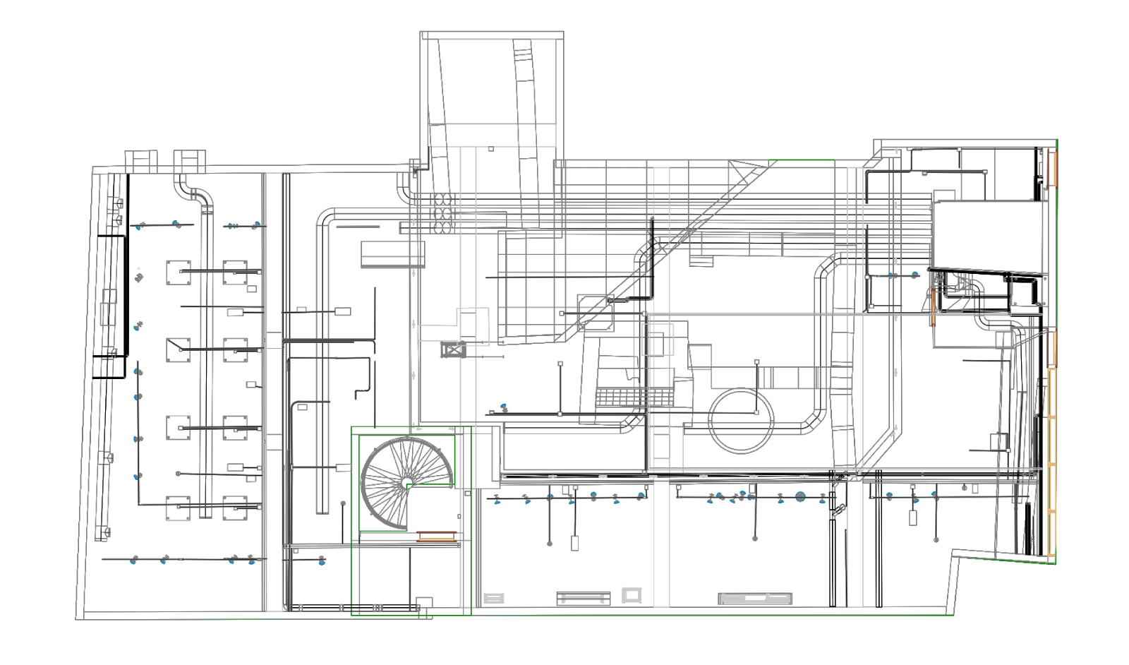Click the dark grille rectangle on the bottom wall

pos(755,599)
